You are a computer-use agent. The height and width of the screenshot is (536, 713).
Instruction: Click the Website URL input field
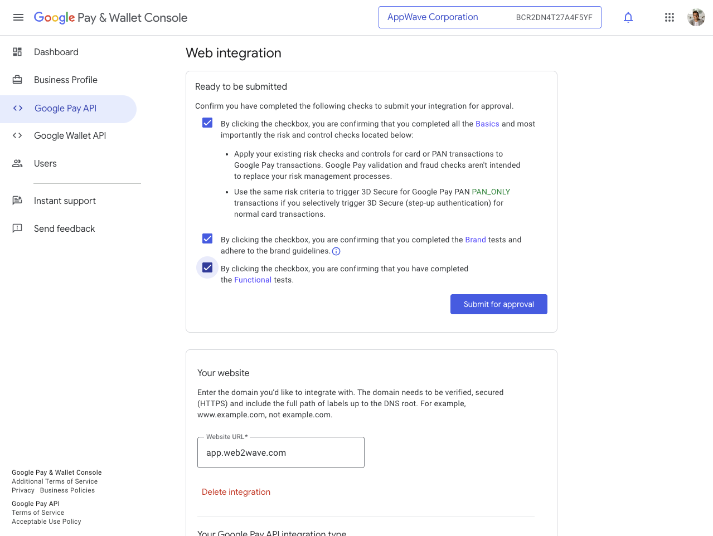(281, 452)
